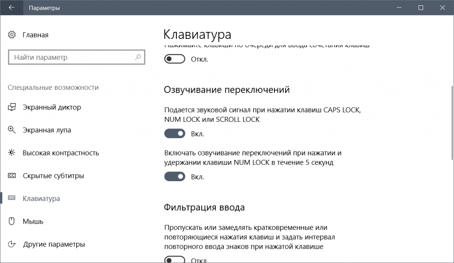Click the Мышь mouse icon
Screen dimensions: 454x263
(12, 221)
